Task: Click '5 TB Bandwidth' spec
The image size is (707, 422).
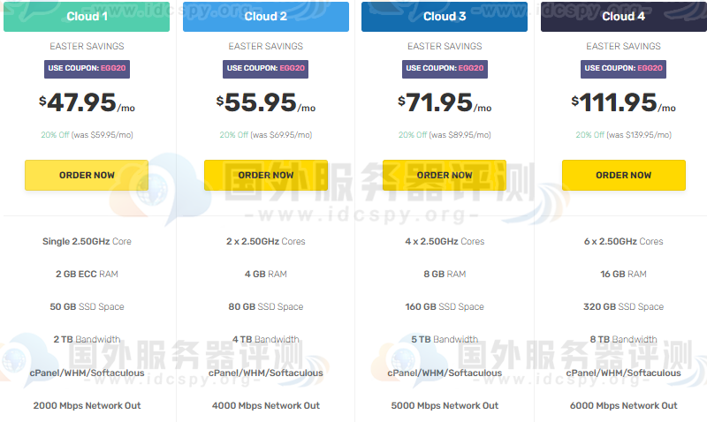Action: click(445, 339)
